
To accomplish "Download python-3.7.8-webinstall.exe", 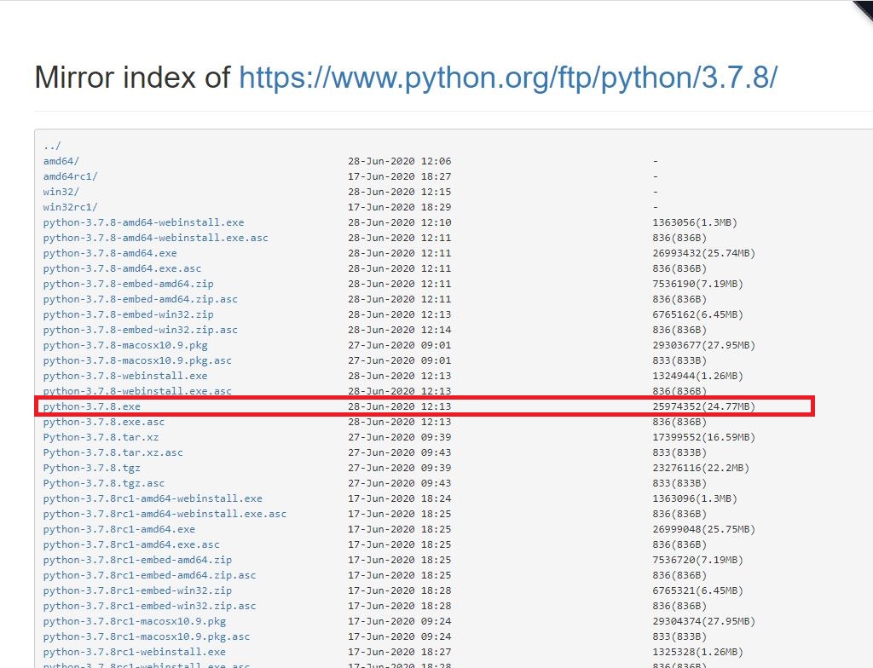I will click(125, 376).
